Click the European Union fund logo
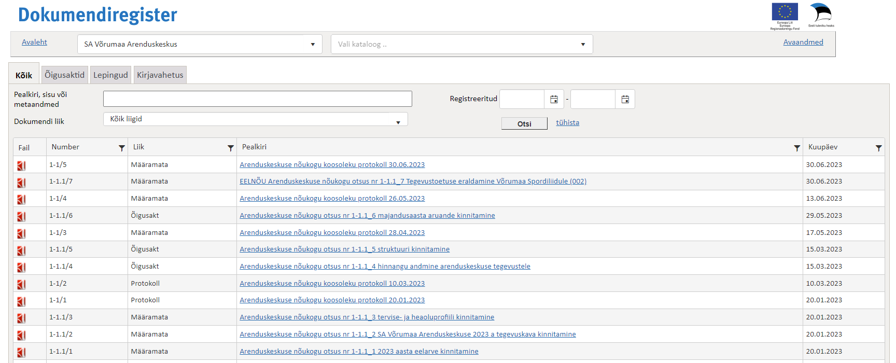 click(785, 16)
